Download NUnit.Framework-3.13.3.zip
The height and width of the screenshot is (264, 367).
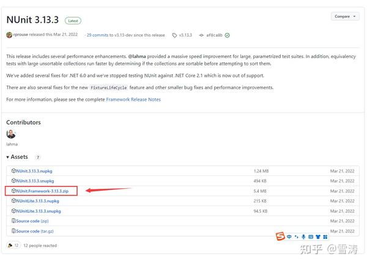click(x=42, y=191)
